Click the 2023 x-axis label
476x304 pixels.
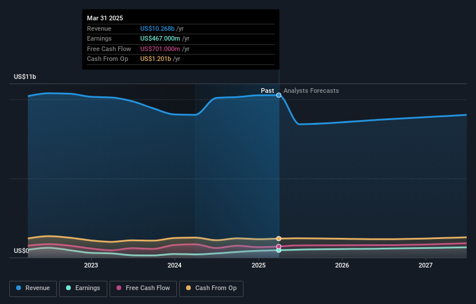(91, 266)
